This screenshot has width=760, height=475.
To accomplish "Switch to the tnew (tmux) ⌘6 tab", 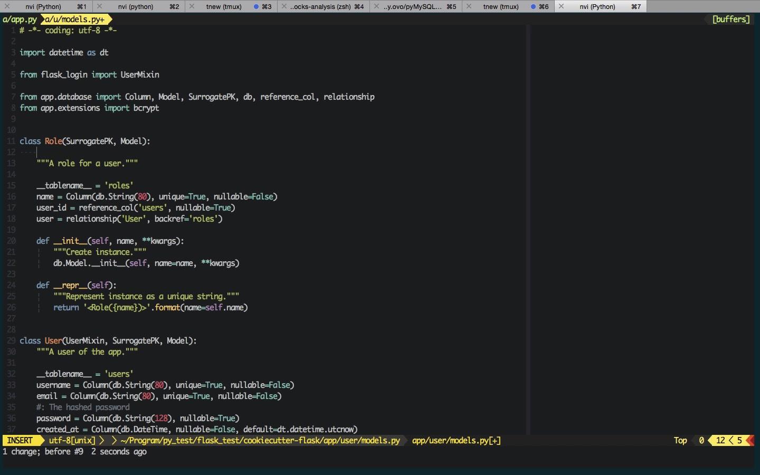I will (508, 6).
